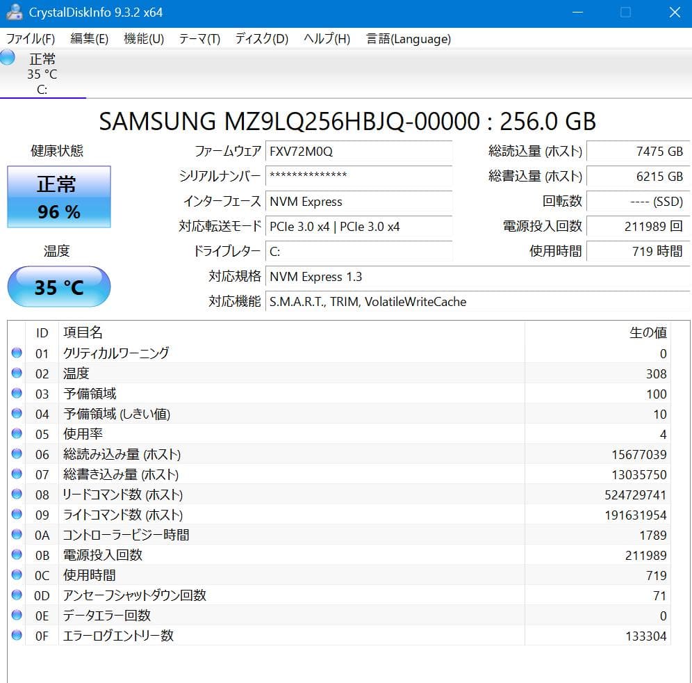This screenshot has width=692, height=683.
Task: Click raw value 1789
Action: 653,535
